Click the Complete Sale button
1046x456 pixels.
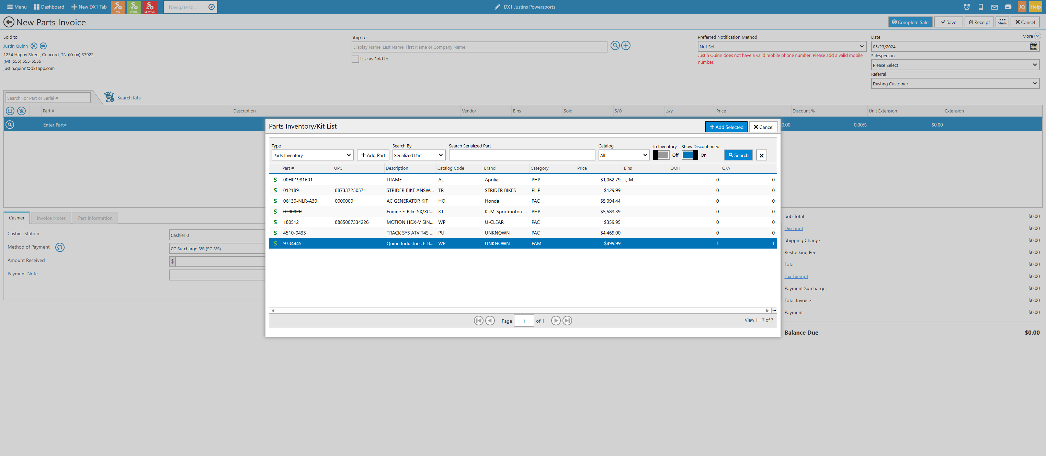910,22
